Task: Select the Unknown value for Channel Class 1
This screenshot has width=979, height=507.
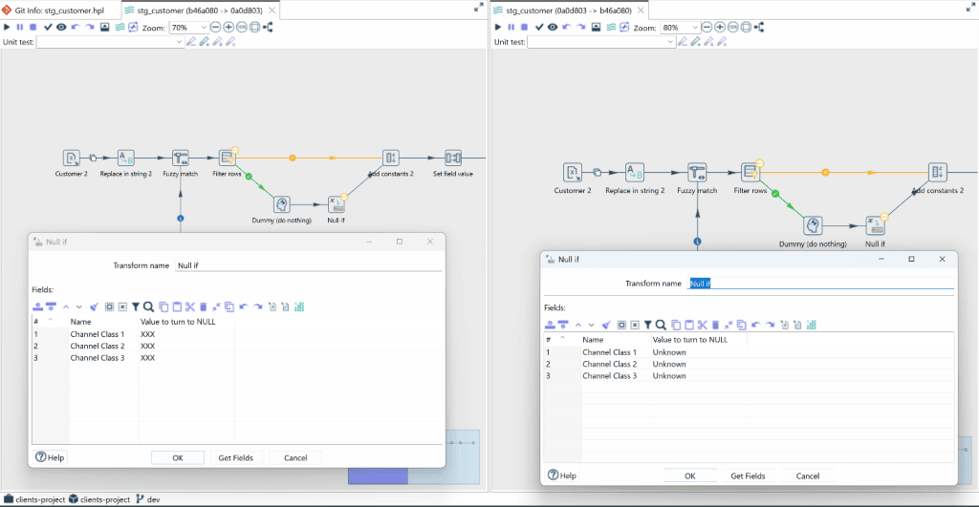Action: (x=669, y=352)
